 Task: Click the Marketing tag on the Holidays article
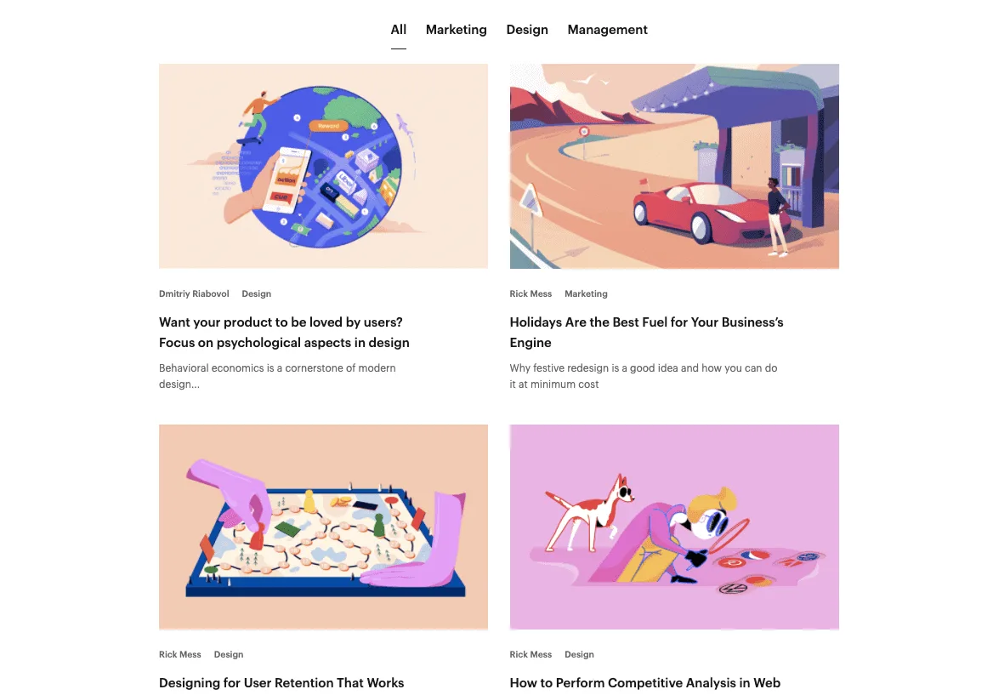click(x=586, y=294)
